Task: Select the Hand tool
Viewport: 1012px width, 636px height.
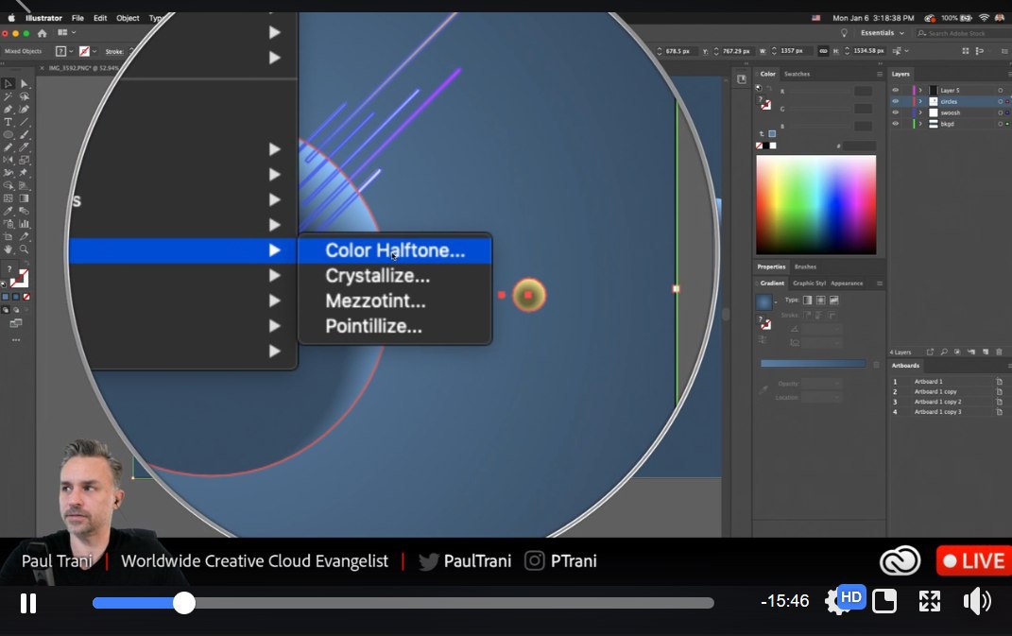Action: (x=9, y=249)
